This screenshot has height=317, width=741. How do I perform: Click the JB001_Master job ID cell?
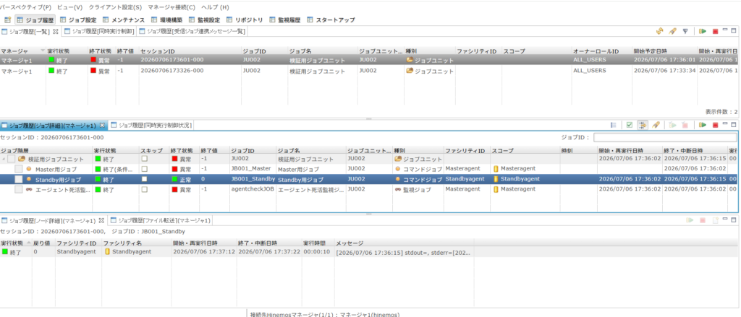click(x=251, y=168)
